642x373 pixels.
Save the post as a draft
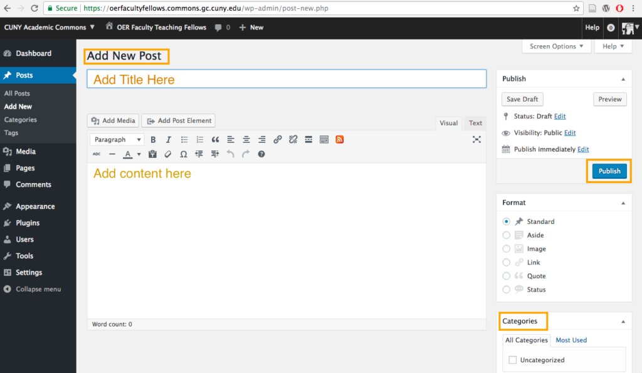pos(522,99)
